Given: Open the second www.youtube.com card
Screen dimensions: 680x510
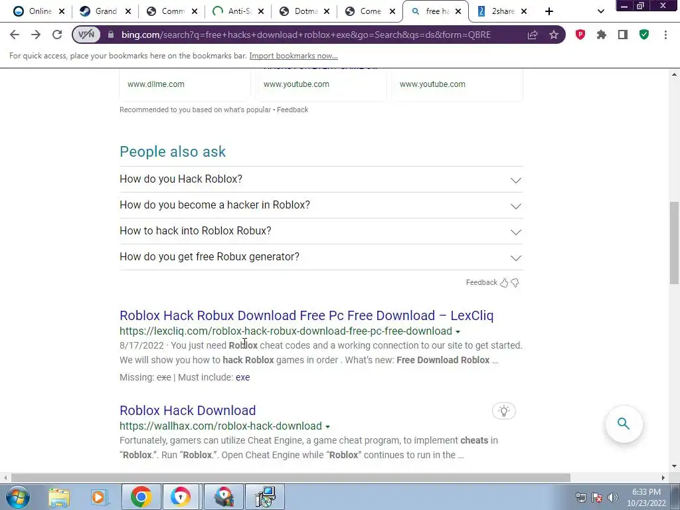Looking at the screenshot, I should pyautogui.click(x=457, y=84).
